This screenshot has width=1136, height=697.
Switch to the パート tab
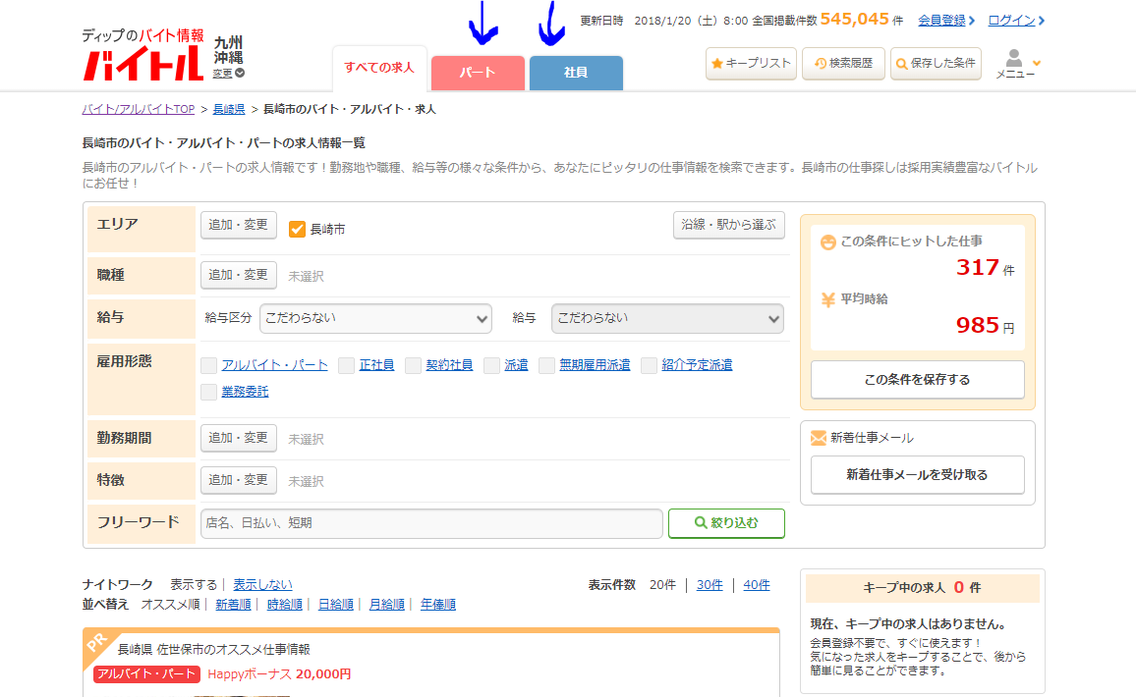[478, 73]
